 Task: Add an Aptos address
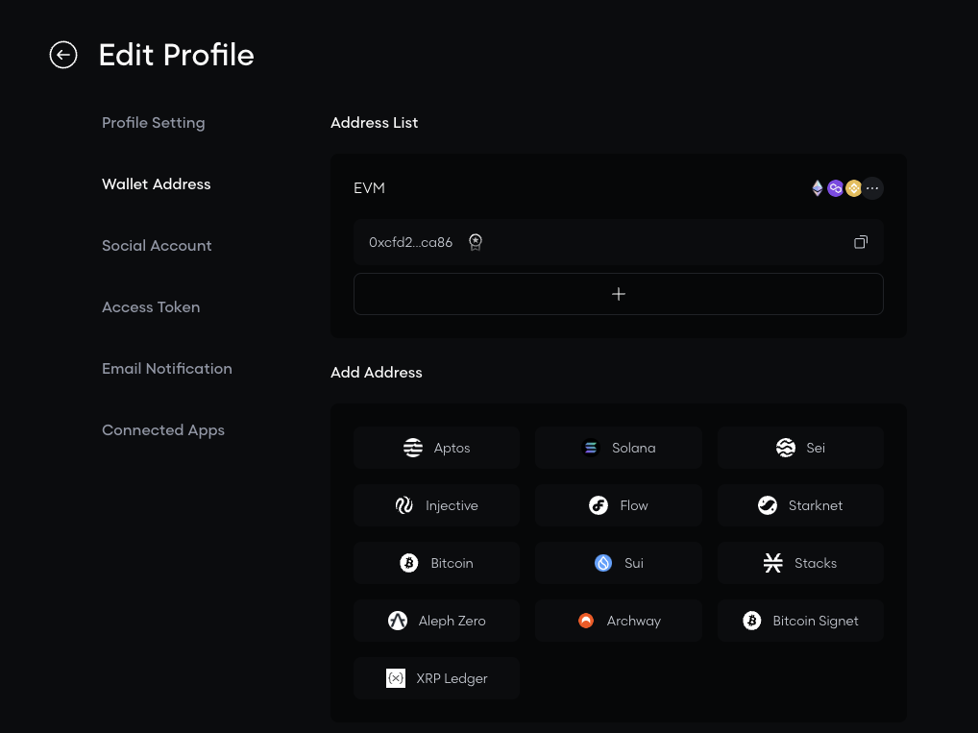click(x=436, y=448)
